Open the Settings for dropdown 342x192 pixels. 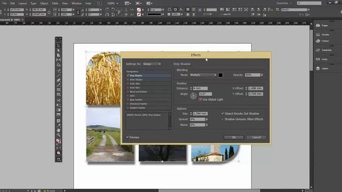[152, 64]
